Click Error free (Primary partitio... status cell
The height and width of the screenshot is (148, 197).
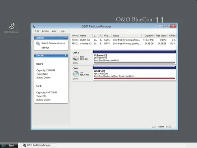pyautogui.click(x=126, y=43)
